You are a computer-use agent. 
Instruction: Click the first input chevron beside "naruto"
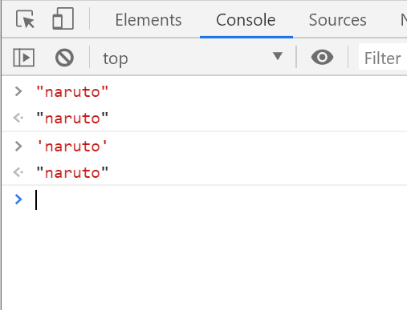pos(18,91)
